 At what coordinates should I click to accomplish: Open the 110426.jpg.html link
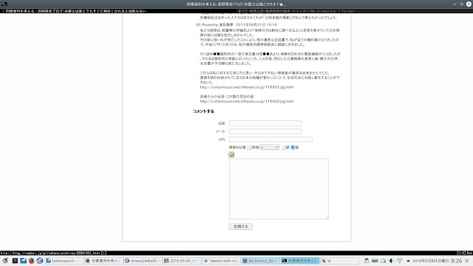(247, 101)
